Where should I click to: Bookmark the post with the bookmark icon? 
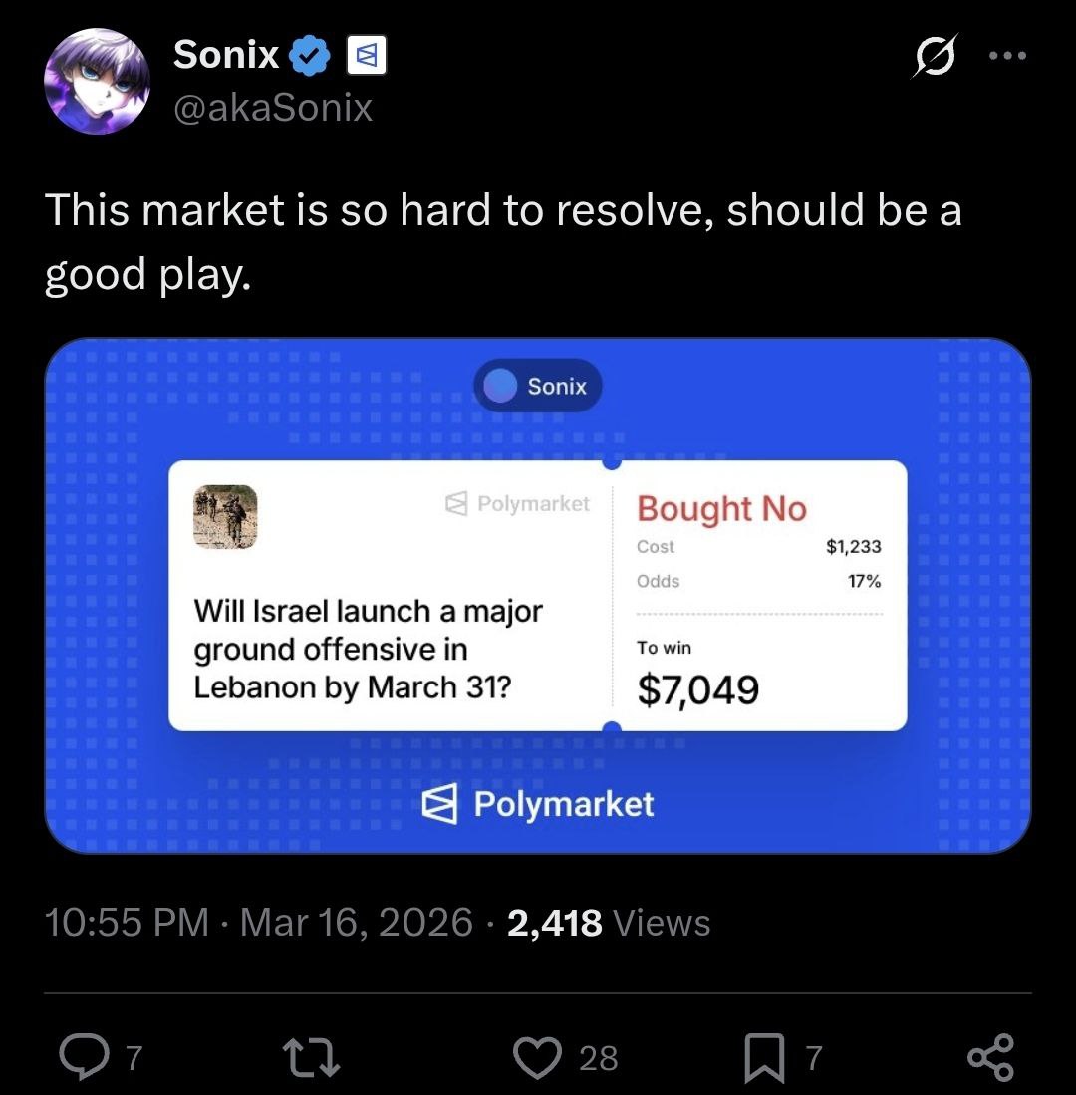764,1057
